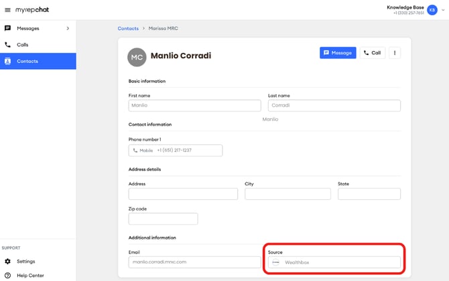Click the Wealthbox source logo icon
Screen dimensions: 449x281
tap(275, 262)
